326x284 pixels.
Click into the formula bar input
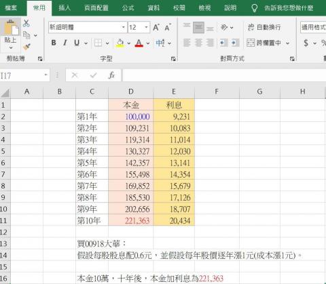pyautogui.click(x=224, y=75)
